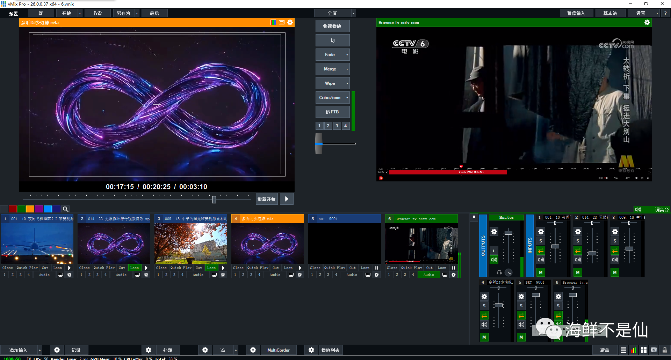Open the 添加输入 dropdown arrow
The width and height of the screenshot is (671, 360).
pyautogui.click(x=39, y=350)
